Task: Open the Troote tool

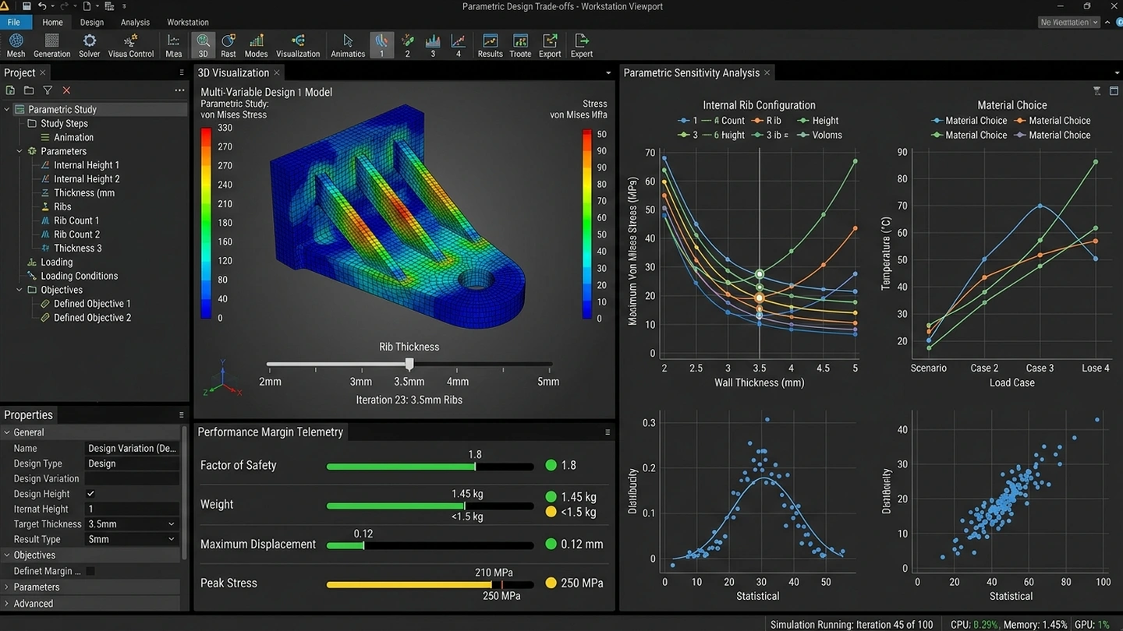Action: (520, 46)
